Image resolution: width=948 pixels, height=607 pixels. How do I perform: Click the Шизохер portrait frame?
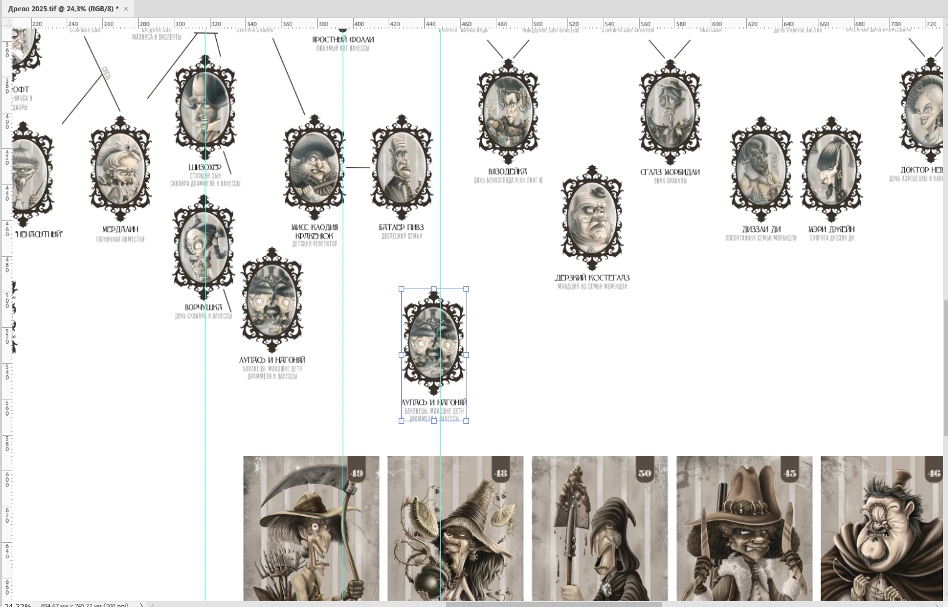coord(205,107)
